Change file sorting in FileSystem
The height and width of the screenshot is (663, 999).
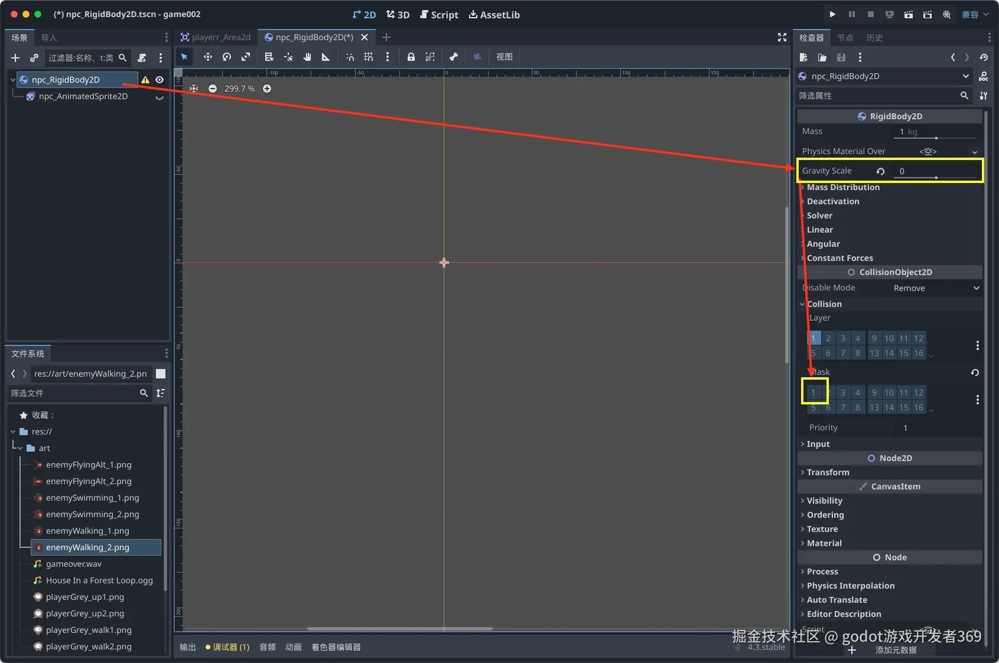coord(161,393)
